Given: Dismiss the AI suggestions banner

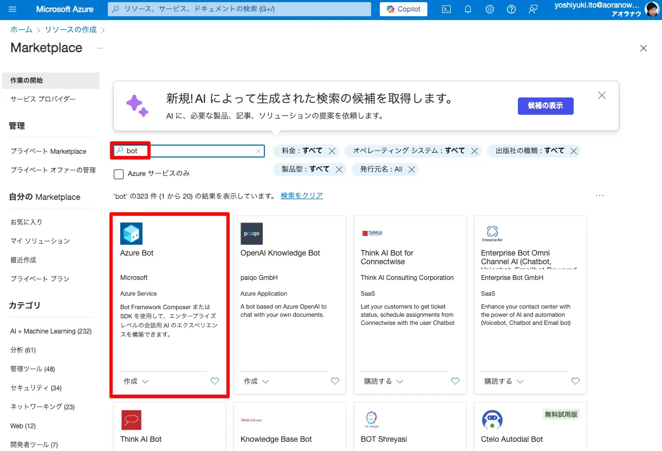Looking at the screenshot, I should pyautogui.click(x=602, y=95).
